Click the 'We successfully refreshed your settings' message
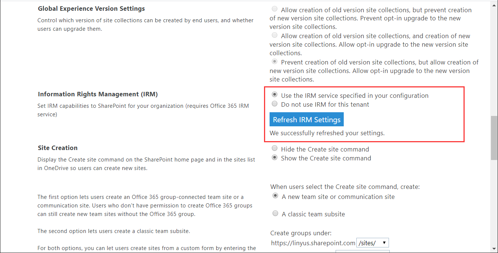 click(327, 133)
